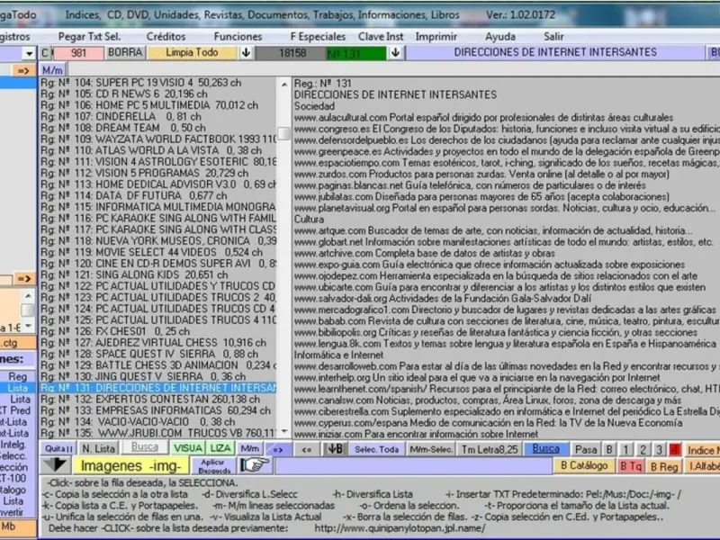Viewport: 720px width, 540px height.
Task: Select row 'Rg Nº 121: SING ALONG KIDS'
Action: click(158, 275)
